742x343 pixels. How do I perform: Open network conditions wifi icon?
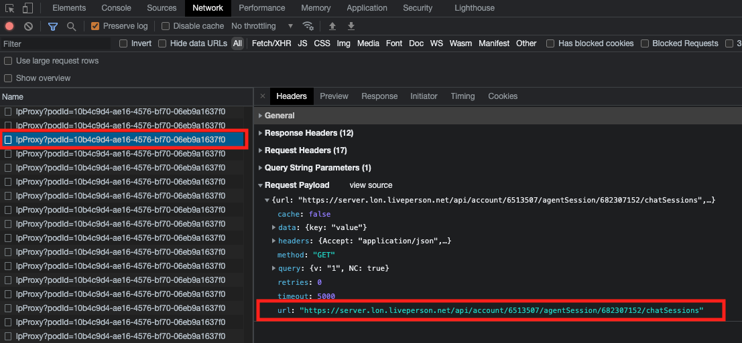click(308, 26)
